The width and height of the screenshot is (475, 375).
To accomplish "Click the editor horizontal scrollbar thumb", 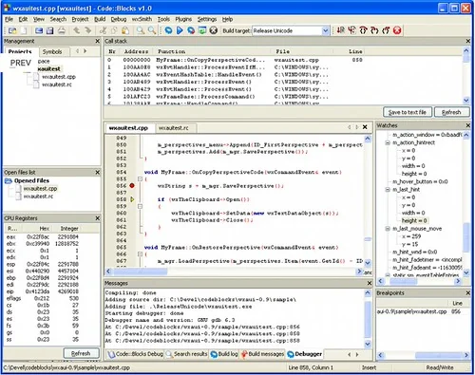I will (x=140, y=272).
